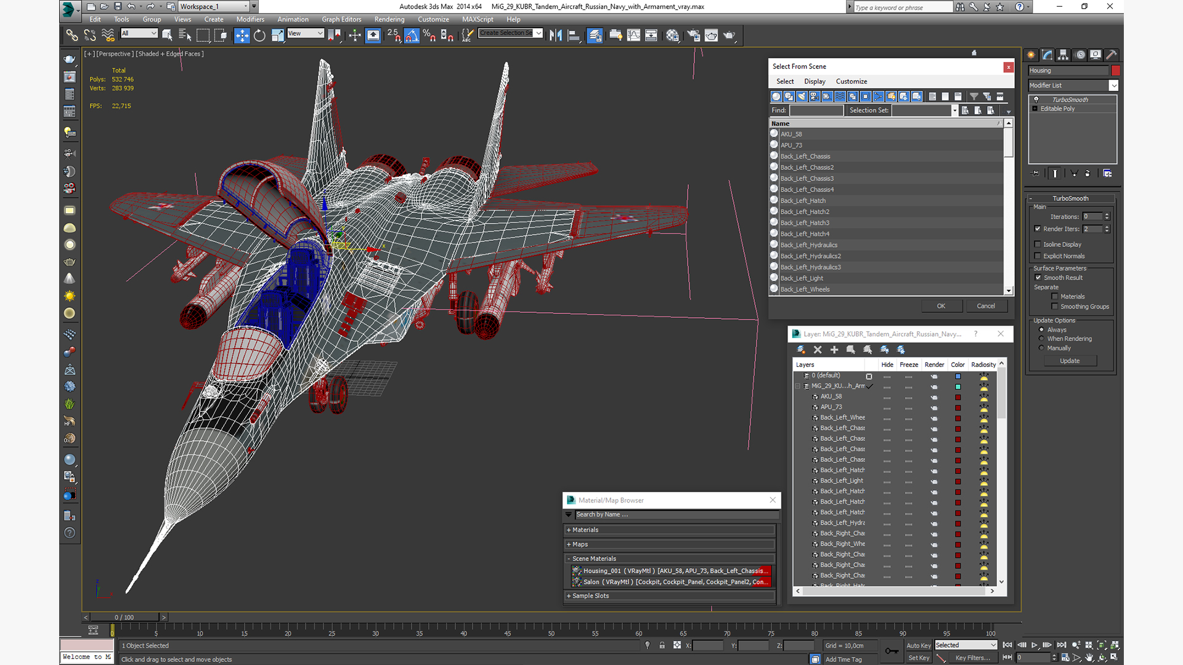
Task: Enable the Explicit Normals checkbox
Action: [x=1038, y=256]
